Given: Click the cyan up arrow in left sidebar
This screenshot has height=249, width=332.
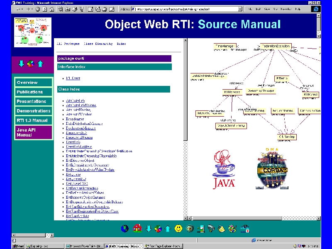Looking at the screenshot, I should pos(40,63).
